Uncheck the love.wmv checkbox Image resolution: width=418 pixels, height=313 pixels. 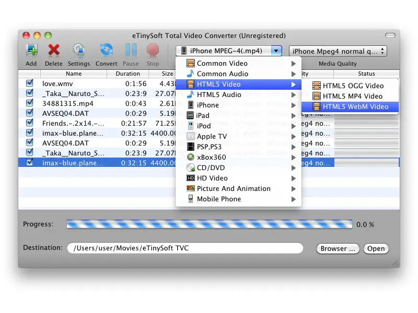(30, 83)
